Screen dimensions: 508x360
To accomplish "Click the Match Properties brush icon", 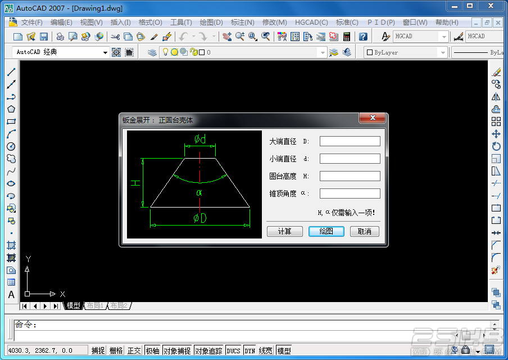I will 154,37.
